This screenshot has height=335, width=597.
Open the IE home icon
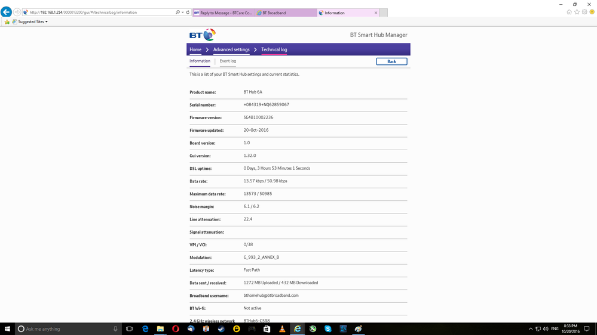pos(569,12)
